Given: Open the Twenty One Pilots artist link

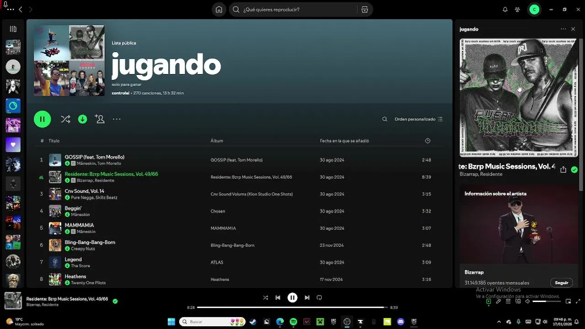Looking at the screenshot, I should (88, 283).
